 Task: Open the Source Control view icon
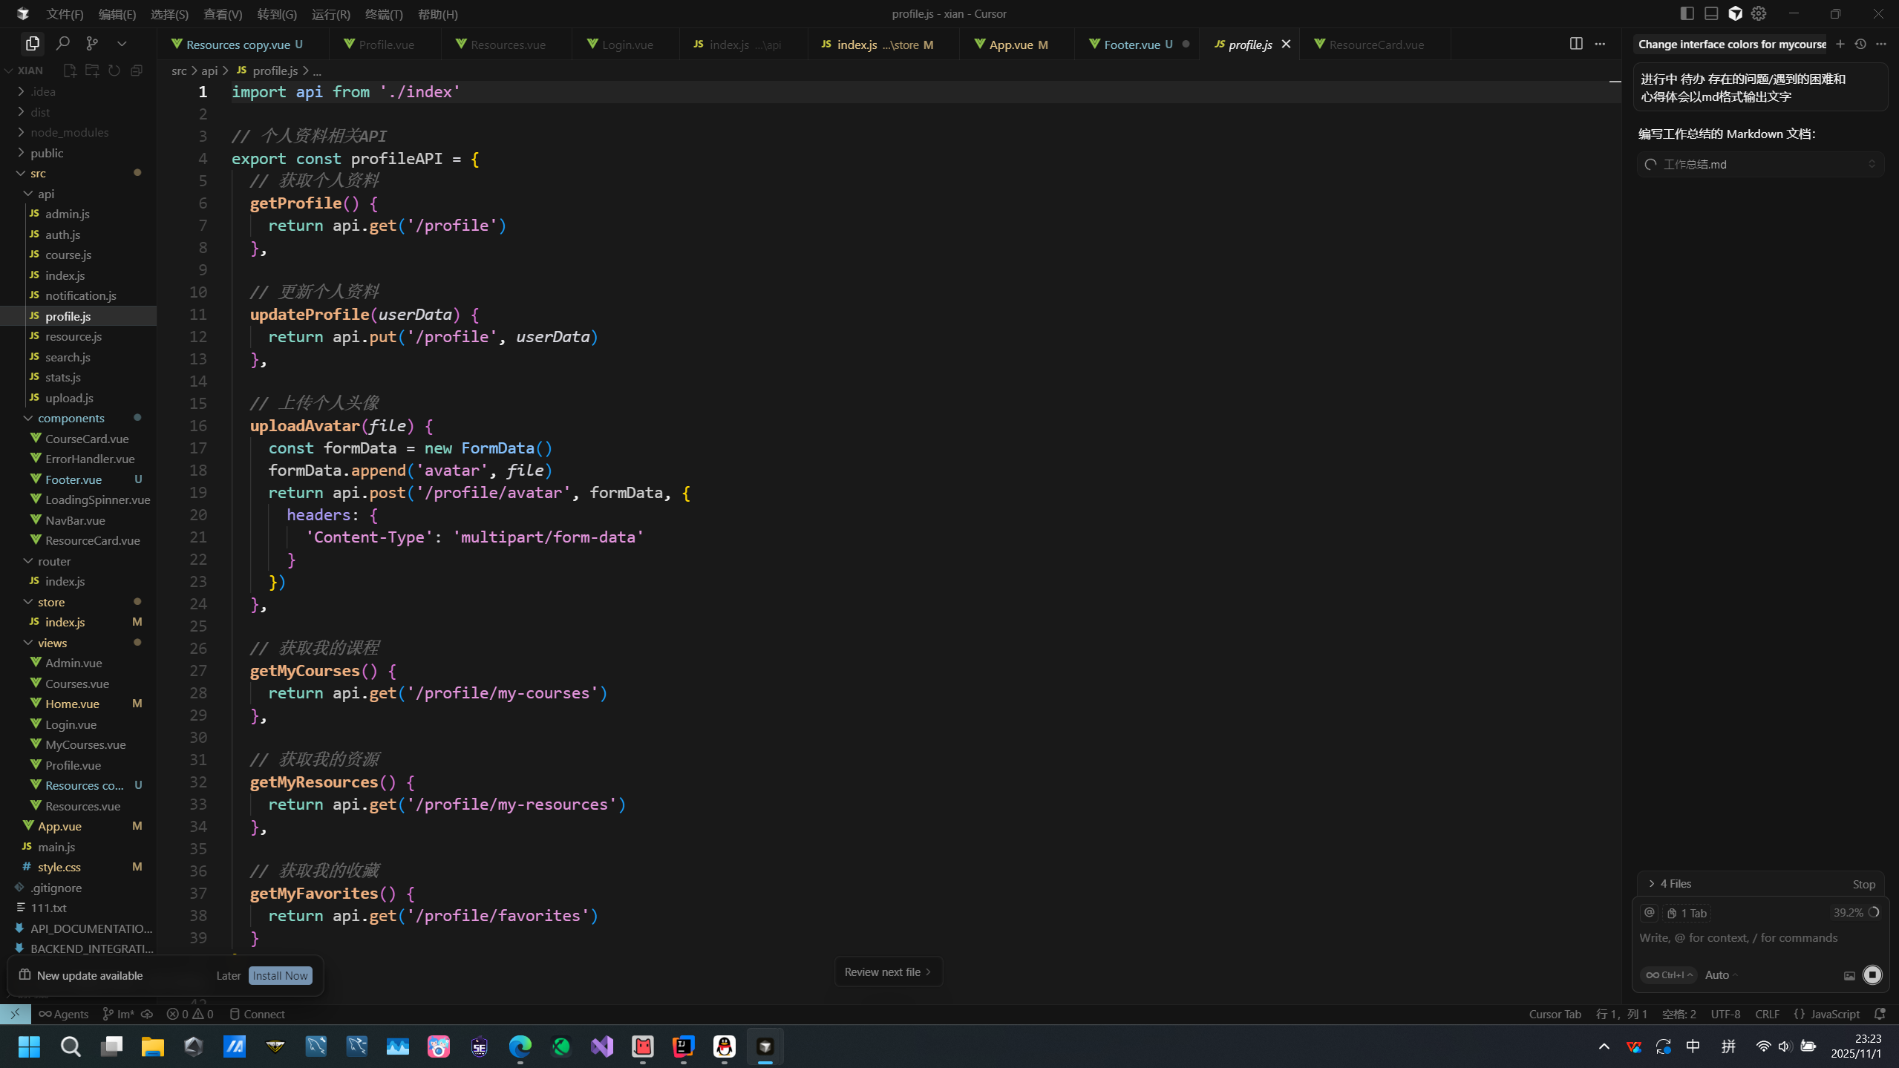tap(92, 44)
